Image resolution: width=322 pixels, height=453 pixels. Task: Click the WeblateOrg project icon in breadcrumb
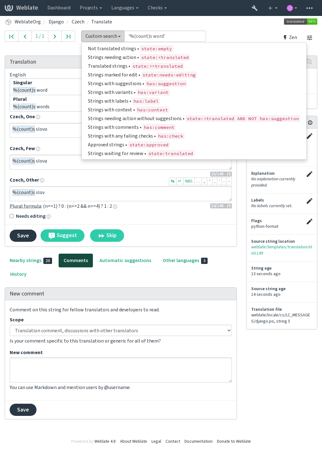tap(8, 22)
